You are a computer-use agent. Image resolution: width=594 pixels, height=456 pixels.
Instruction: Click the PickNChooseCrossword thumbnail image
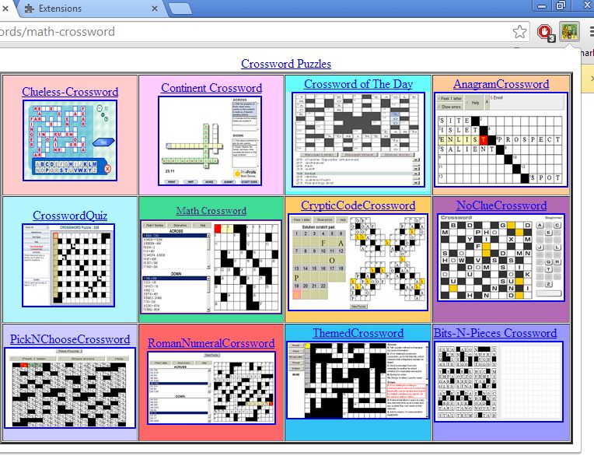70,388
